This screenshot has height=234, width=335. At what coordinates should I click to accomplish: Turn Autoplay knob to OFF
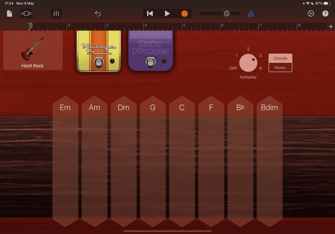[x=233, y=68]
